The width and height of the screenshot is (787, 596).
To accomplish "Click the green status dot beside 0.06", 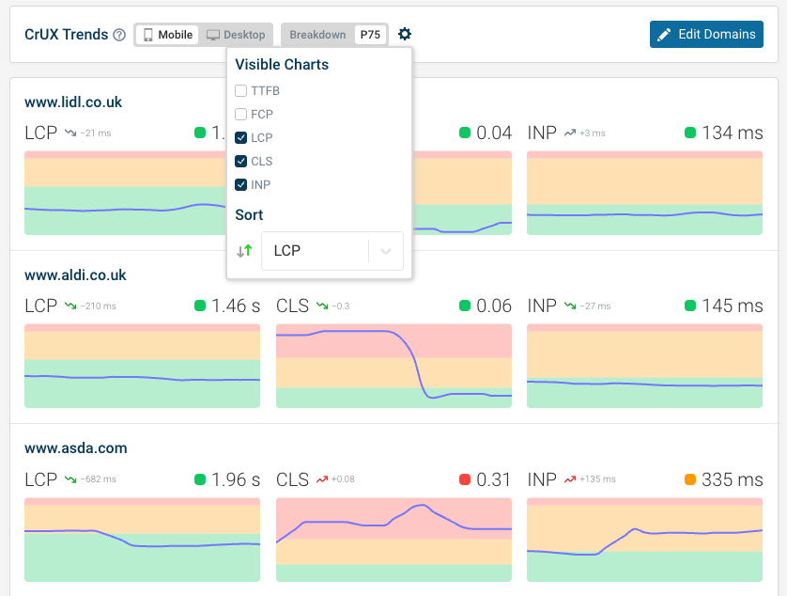I will pos(465,306).
